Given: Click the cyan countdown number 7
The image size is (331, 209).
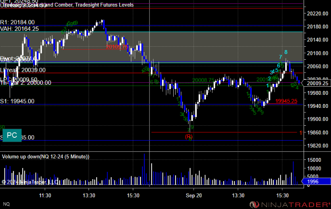Looking at the screenshot, I should coord(280,57).
